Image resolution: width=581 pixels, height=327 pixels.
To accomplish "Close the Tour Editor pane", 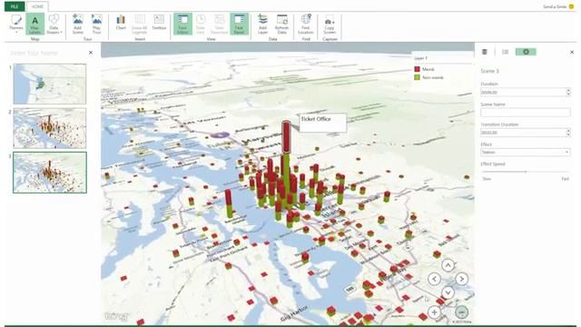I will tap(91, 53).
